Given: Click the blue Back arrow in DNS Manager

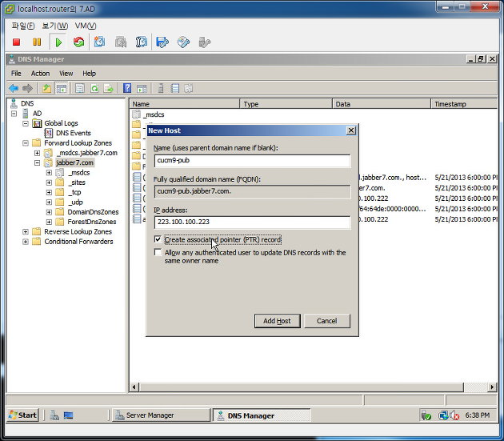Looking at the screenshot, I should pos(14,89).
